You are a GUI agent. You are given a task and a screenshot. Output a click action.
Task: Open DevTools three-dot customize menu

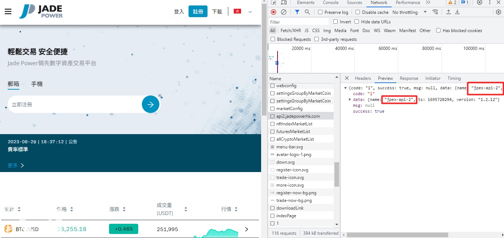coord(489,3)
